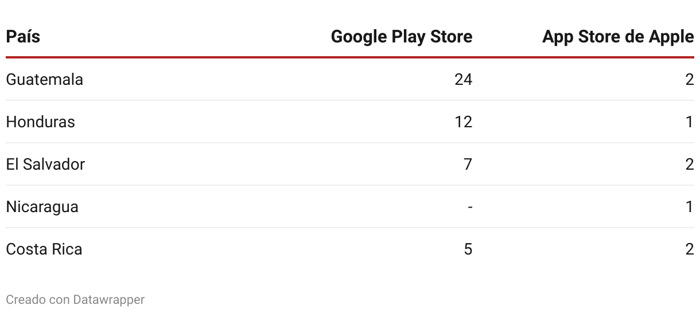Click Guatemala's Google Play value 24
The height and width of the screenshot is (313, 700).
click(x=463, y=79)
